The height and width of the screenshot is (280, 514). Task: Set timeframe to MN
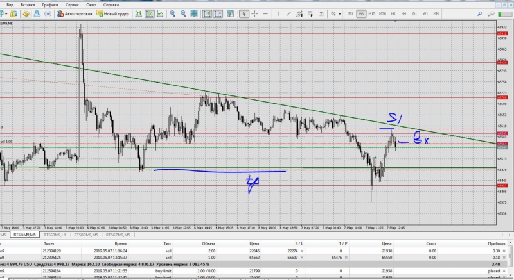point(436,13)
